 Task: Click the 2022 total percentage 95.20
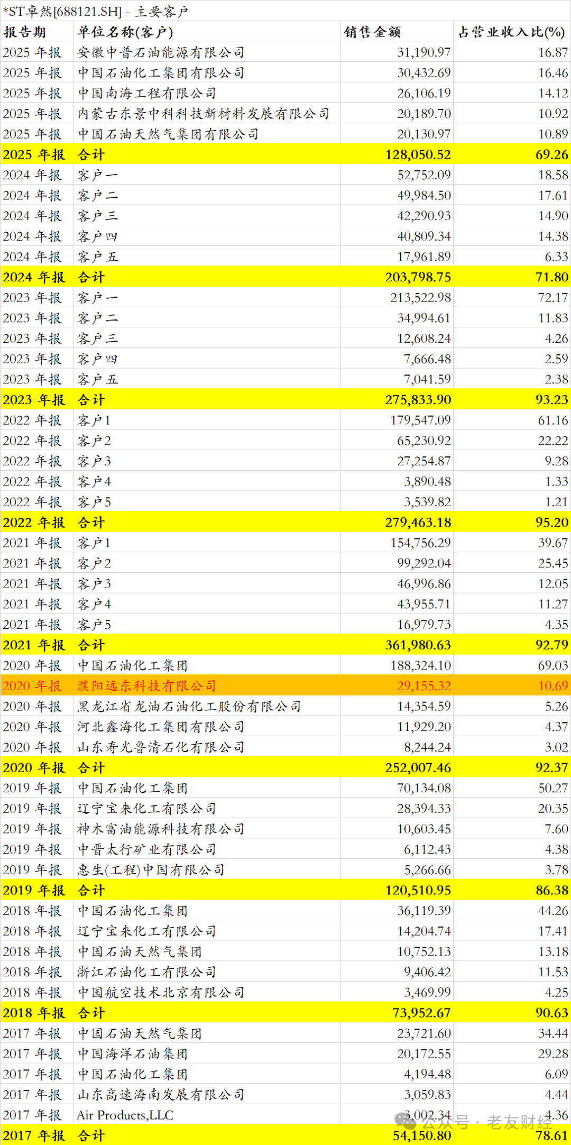tap(552, 523)
